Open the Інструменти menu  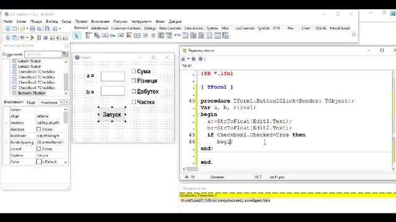142,22
